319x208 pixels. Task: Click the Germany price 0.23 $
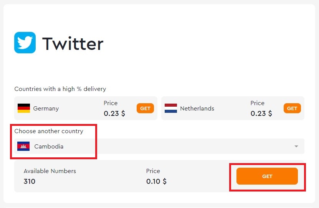click(114, 113)
